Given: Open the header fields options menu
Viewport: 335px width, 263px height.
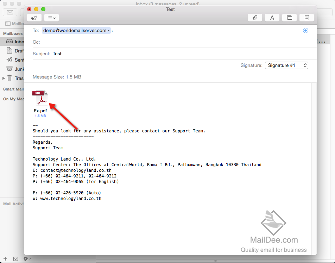Looking at the screenshot, I should [x=50, y=18].
